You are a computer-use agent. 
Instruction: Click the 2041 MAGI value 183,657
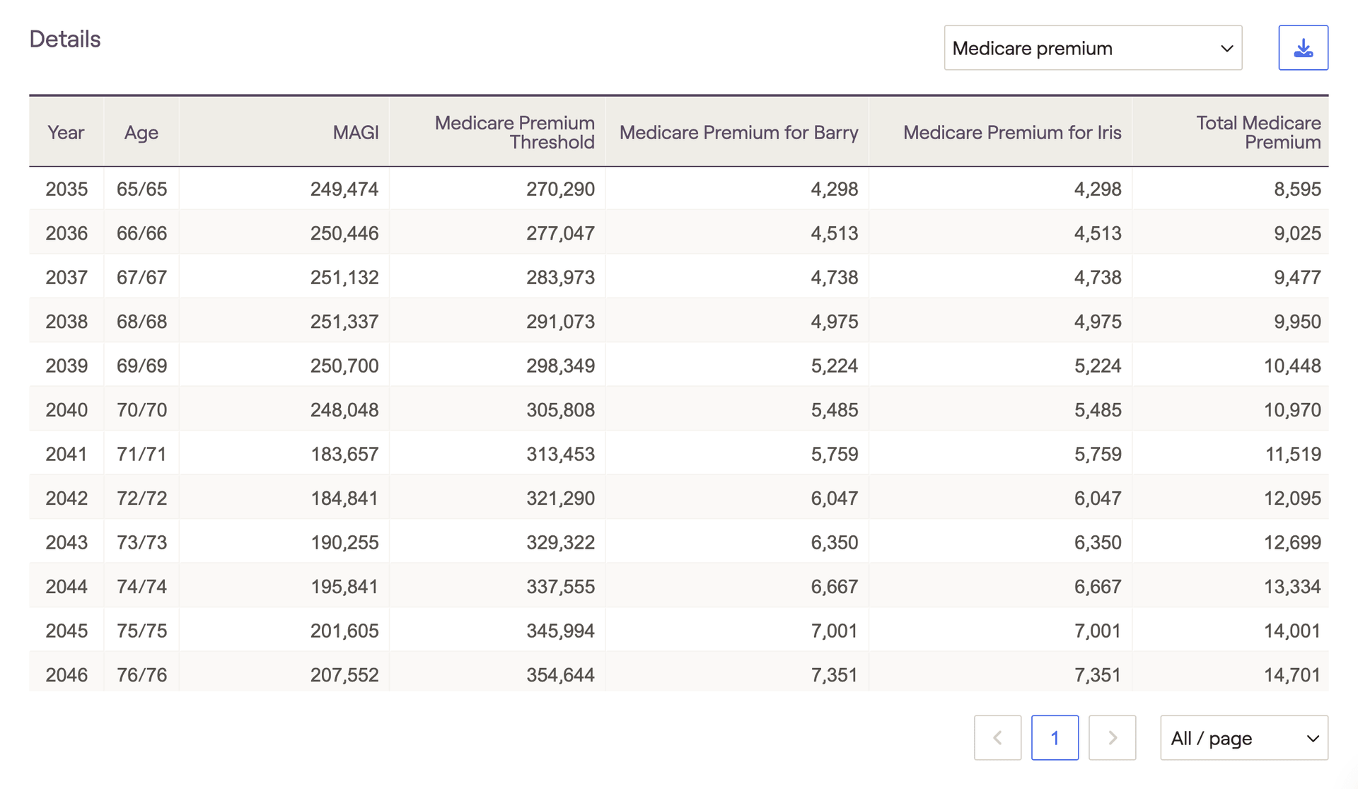click(x=344, y=454)
